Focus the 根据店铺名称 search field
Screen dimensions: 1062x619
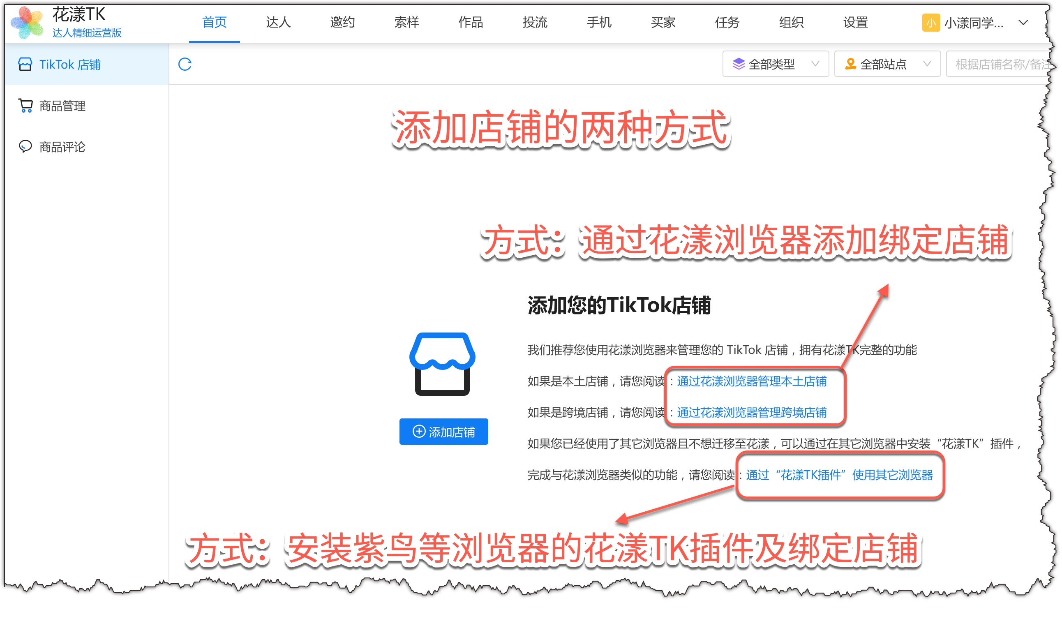tap(999, 64)
